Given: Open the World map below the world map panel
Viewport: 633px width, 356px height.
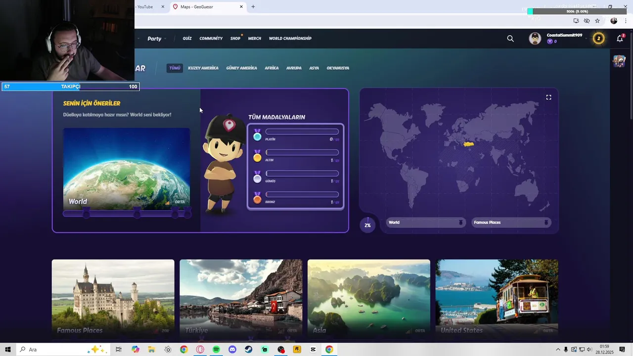Looking at the screenshot, I should tap(425, 222).
